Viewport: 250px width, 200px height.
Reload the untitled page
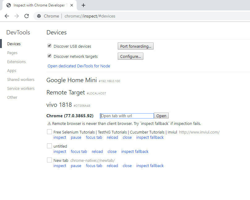tap(97, 152)
